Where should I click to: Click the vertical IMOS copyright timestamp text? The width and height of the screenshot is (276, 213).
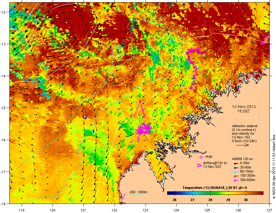[274, 167]
